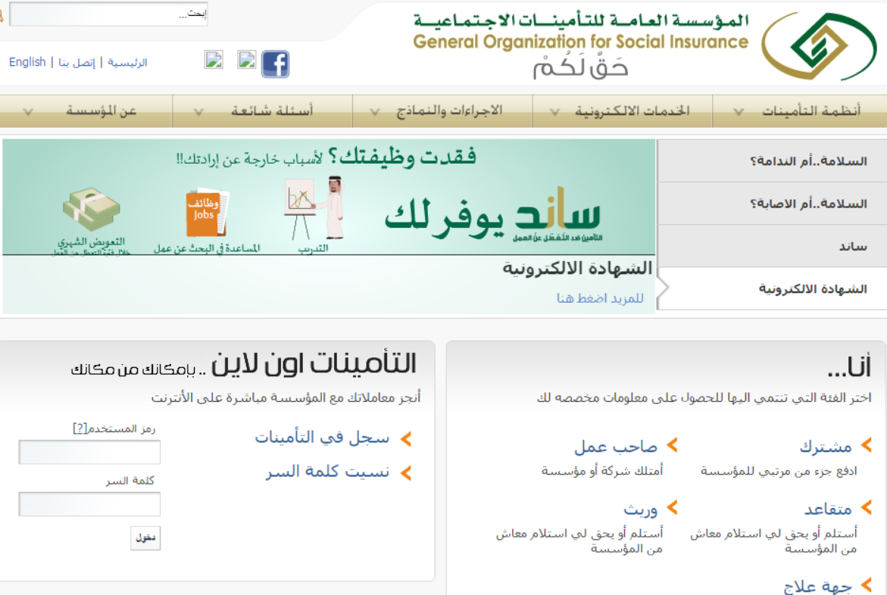Click the money stack monthly compensation image
Image resolution: width=887 pixels, height=595 pixels.
91,209
